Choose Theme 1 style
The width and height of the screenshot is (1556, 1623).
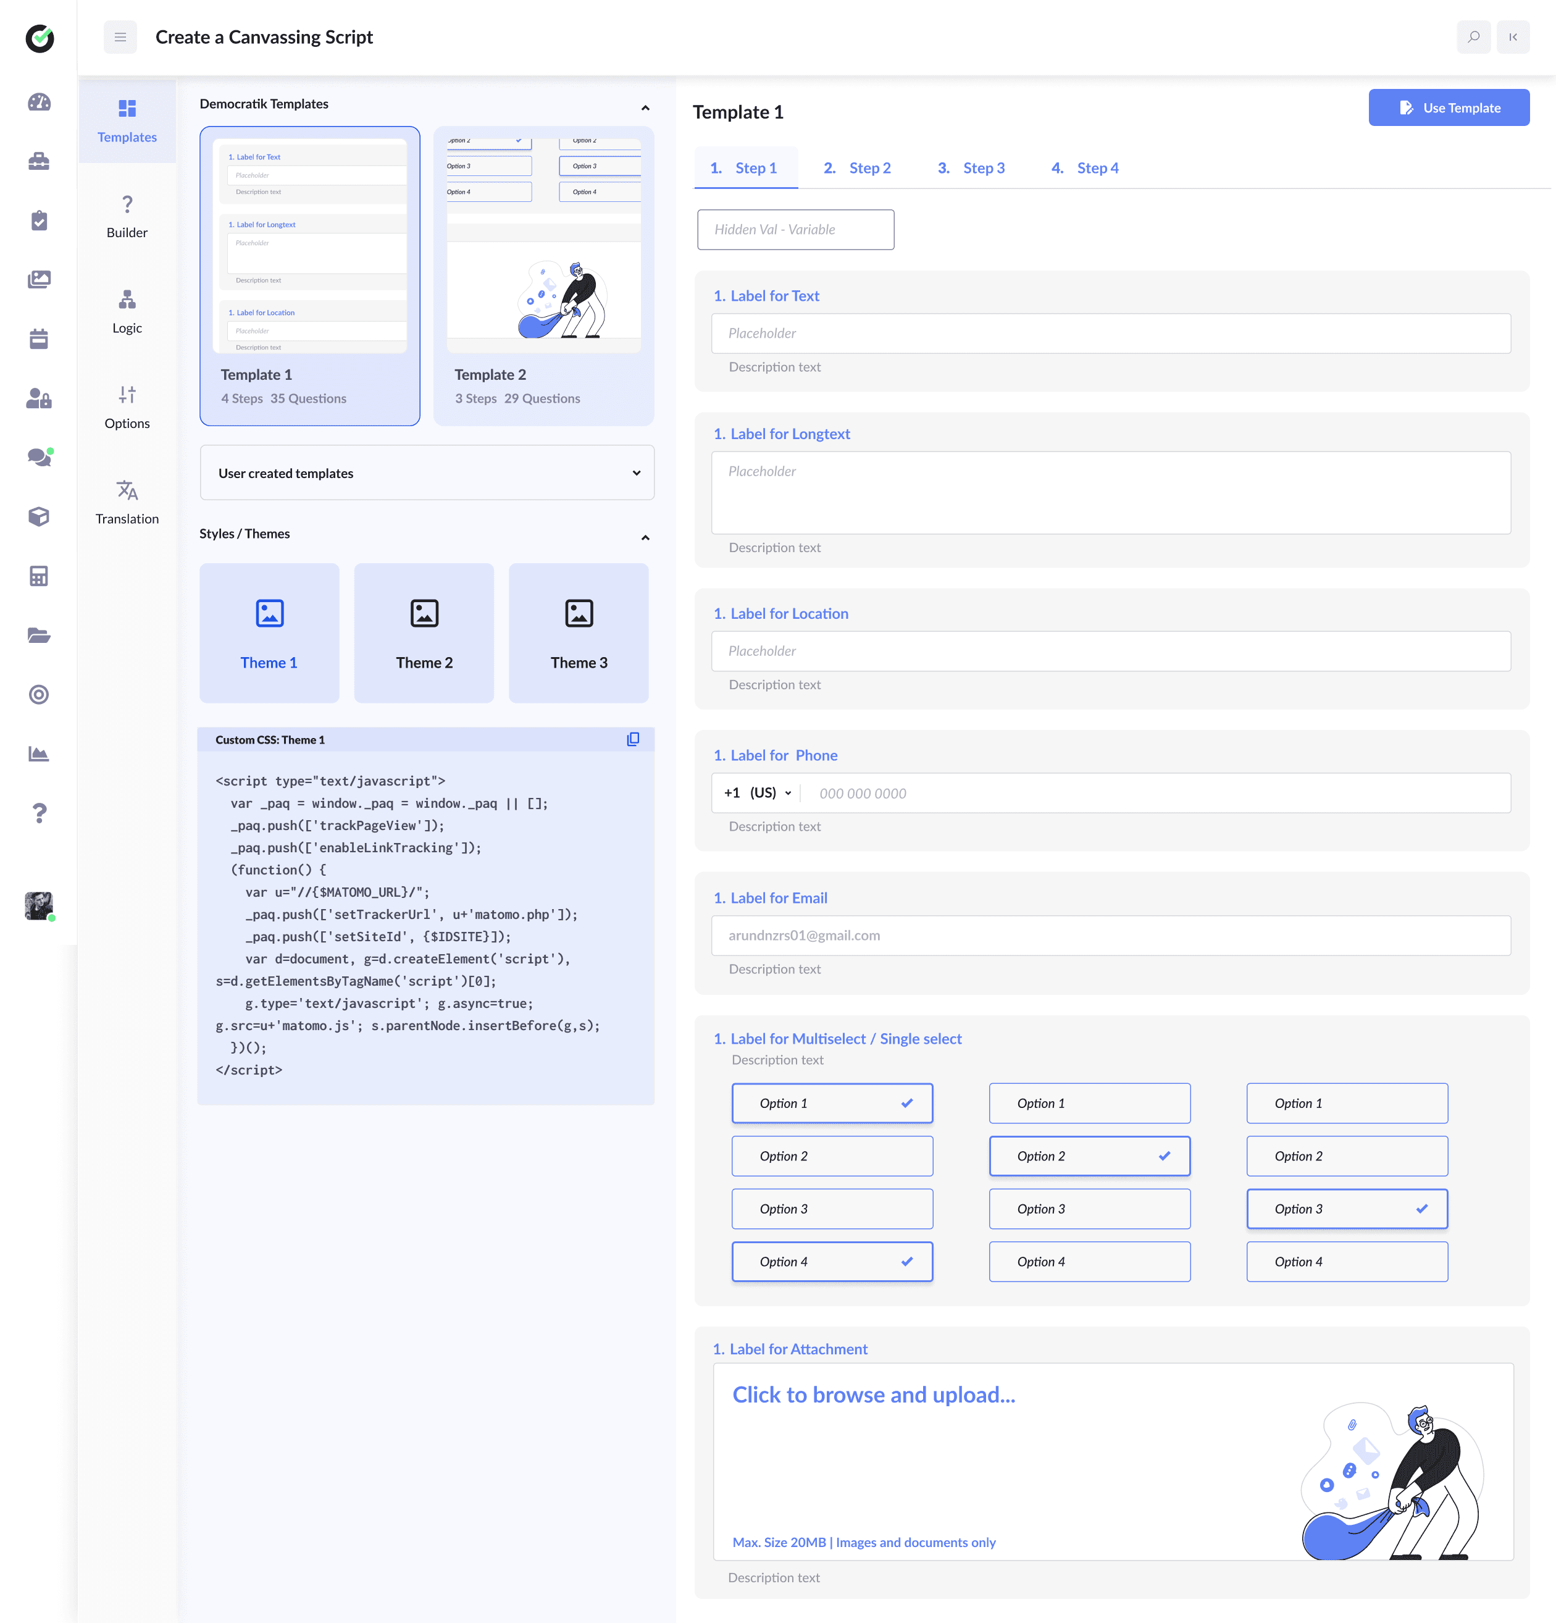(269, 634)
